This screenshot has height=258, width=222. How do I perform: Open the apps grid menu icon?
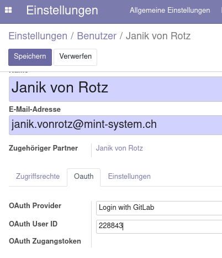coord(8,10)
